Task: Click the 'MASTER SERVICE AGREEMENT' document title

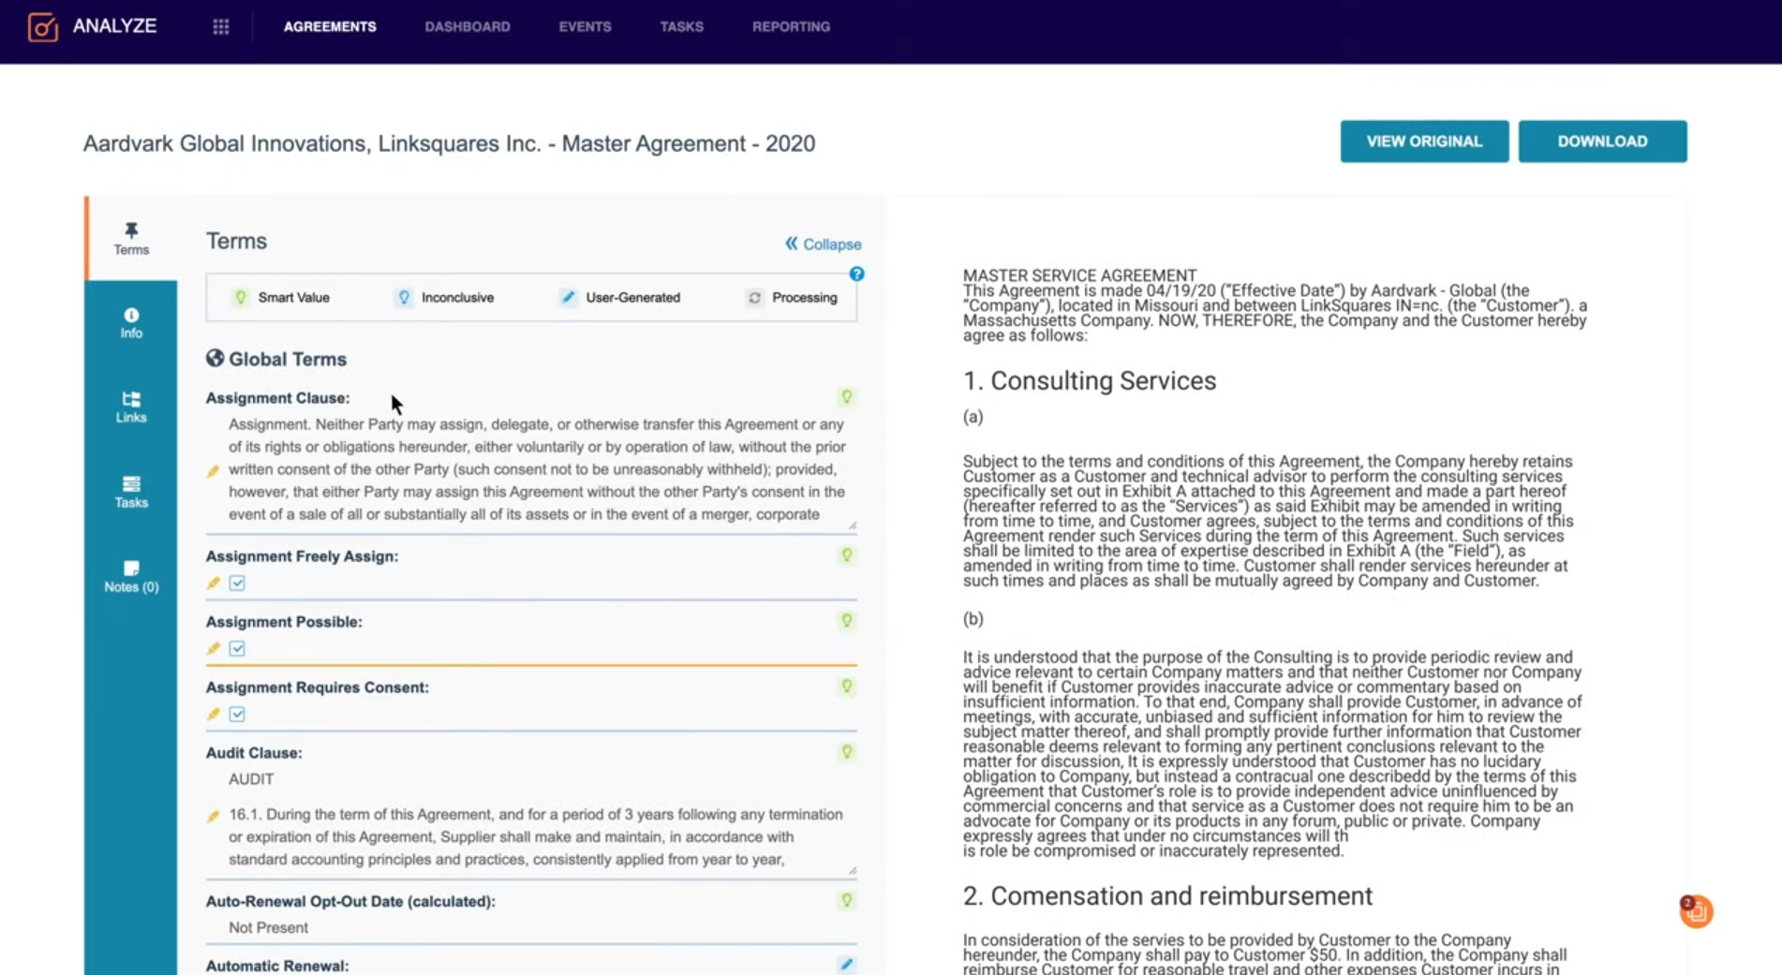Action: (x=1079, y=275)
